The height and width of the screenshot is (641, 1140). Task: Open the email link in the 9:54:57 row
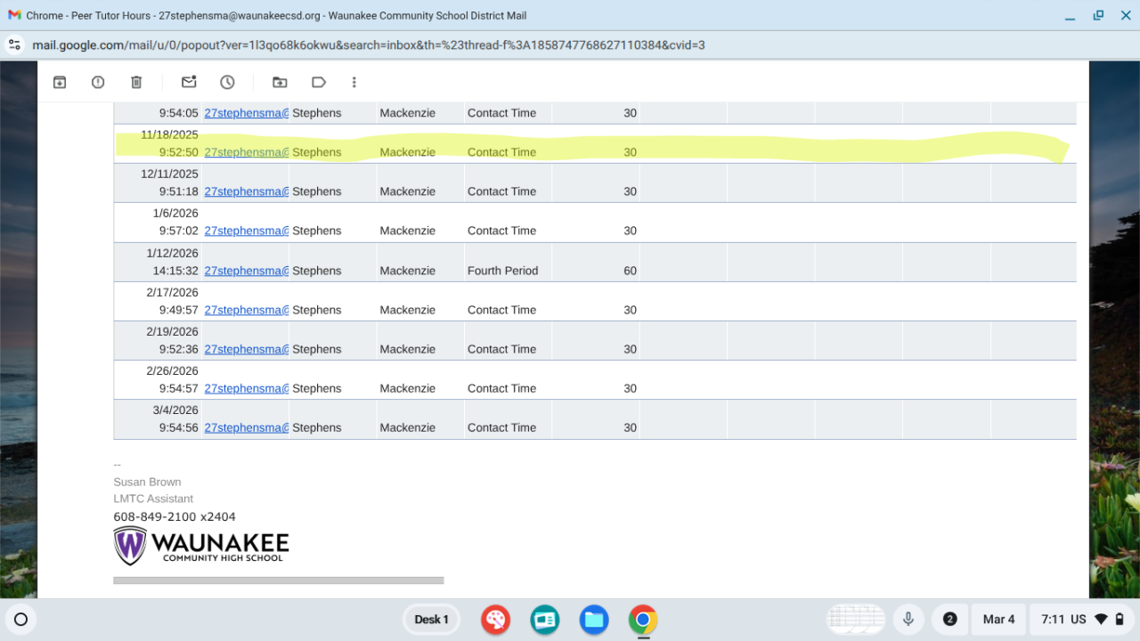246,388
